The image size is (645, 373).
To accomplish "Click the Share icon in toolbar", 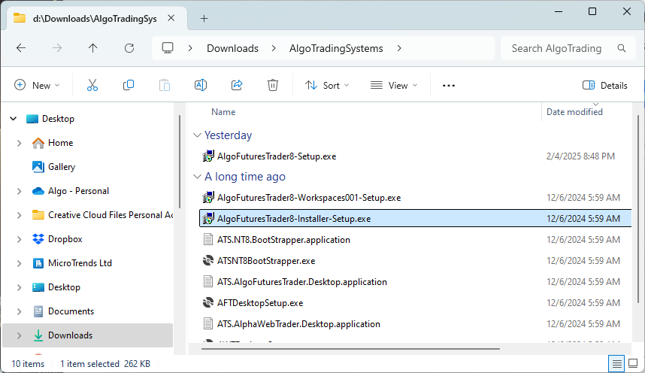I will (x=237, y=85).
